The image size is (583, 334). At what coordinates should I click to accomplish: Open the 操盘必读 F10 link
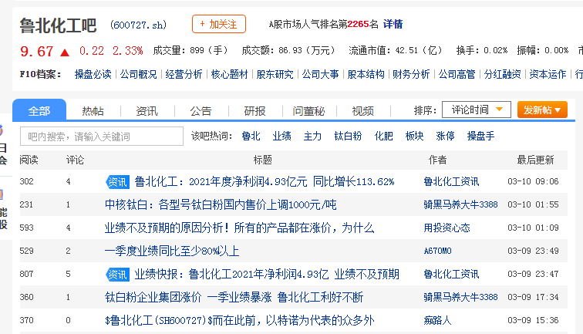(x=93, y=75)
